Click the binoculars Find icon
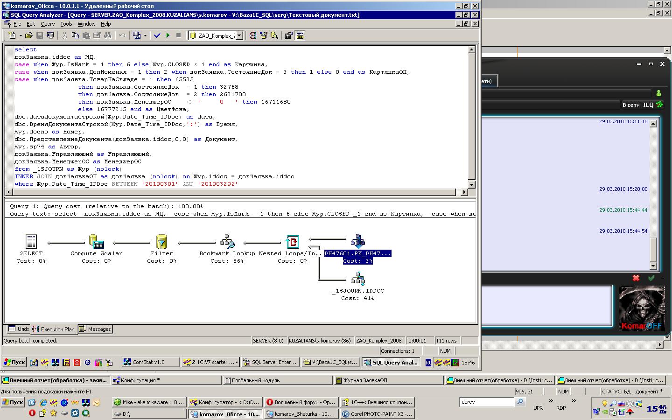672x420 pixels. [108, 35]
